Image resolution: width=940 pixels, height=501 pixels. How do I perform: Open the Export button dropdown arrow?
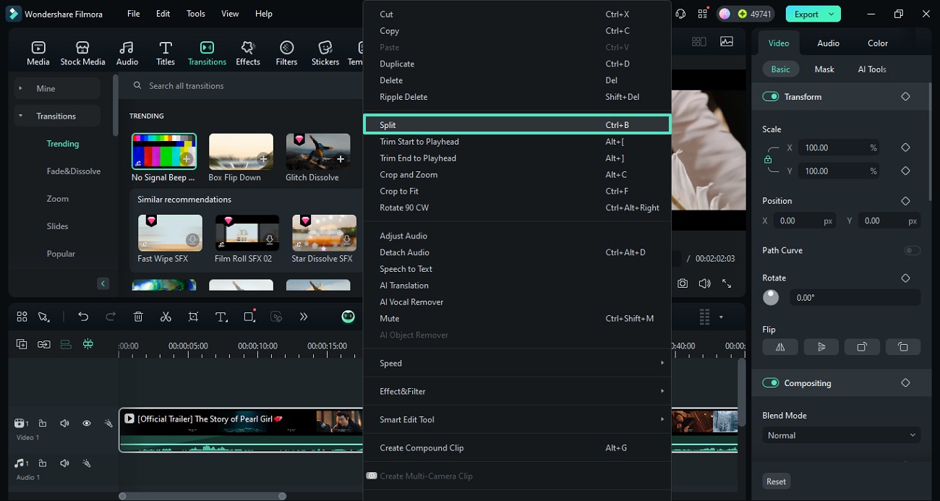(832, 14)
